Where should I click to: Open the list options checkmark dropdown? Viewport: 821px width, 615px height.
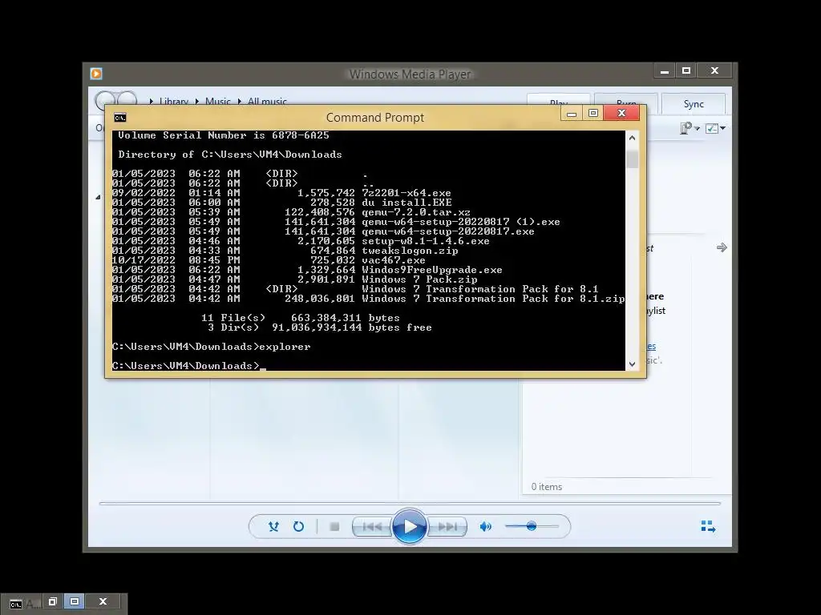(x=715, y=128)
